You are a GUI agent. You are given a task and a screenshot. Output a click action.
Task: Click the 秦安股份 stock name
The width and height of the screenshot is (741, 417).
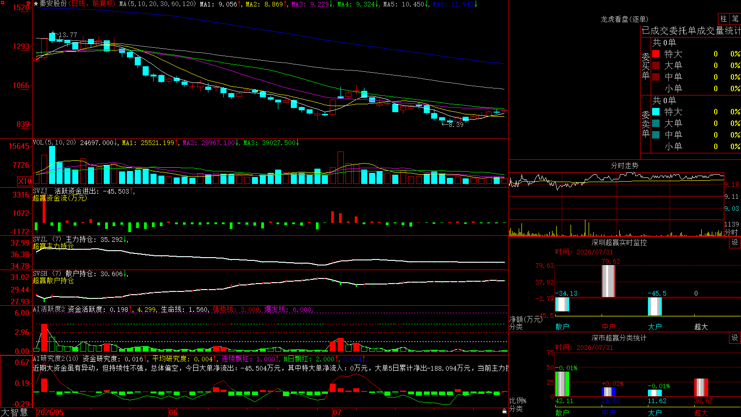[x=53, y=4]
